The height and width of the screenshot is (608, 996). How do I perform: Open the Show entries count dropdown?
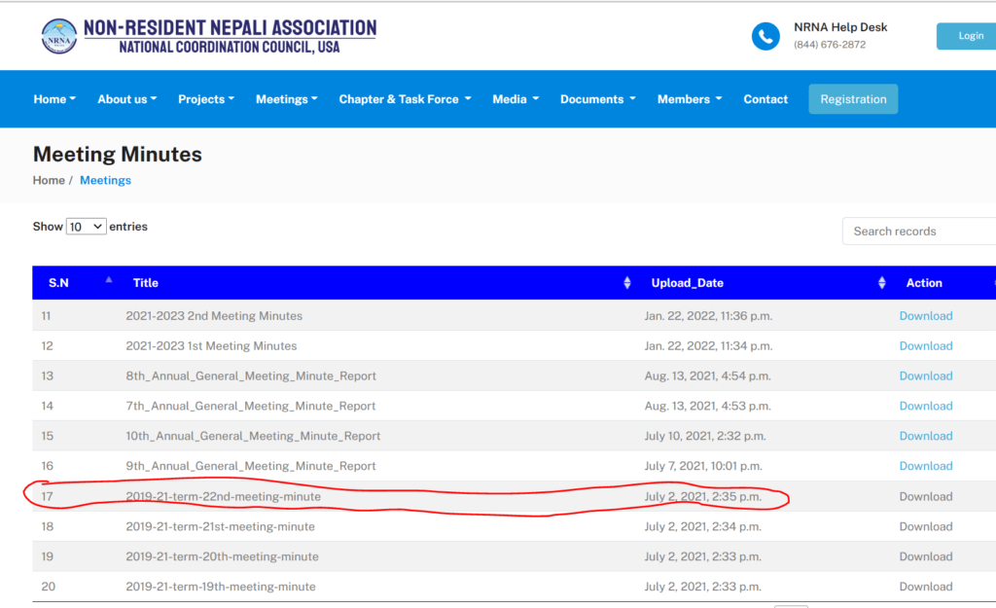pyautogui.click(x=86, y=227)
